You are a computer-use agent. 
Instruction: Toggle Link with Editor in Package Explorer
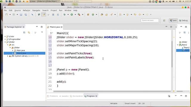(x=29, y=32)
